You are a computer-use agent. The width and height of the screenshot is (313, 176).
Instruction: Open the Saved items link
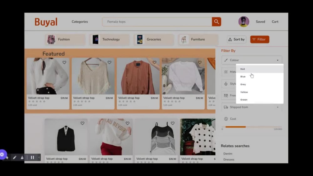(260, 22)
